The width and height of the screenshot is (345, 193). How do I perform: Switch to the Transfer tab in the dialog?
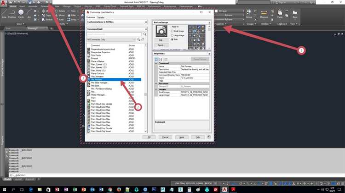[101, 17]
